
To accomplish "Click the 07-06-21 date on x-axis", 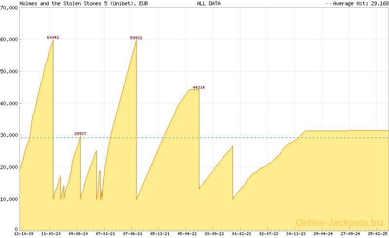I will 133,234.
